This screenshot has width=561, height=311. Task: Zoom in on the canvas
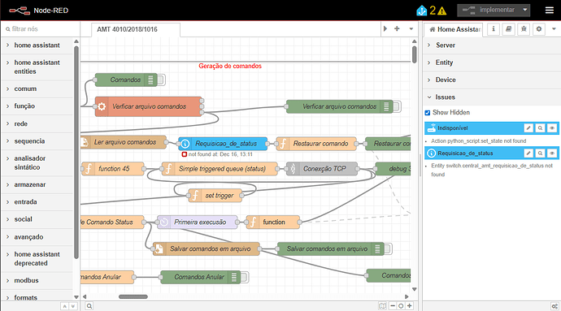pyautogui.click(x=410, y=306)
